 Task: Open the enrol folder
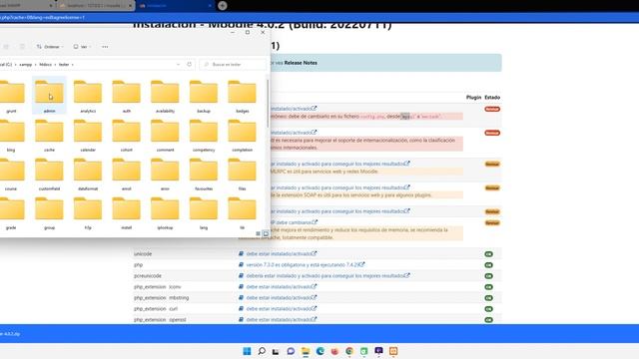pyautogui.click(x=127, y=174)
